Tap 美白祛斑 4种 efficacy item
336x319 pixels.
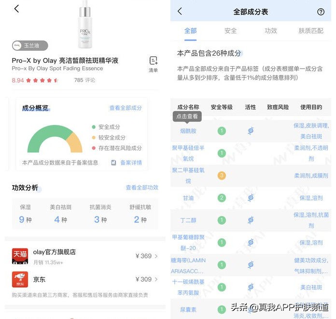61,214
